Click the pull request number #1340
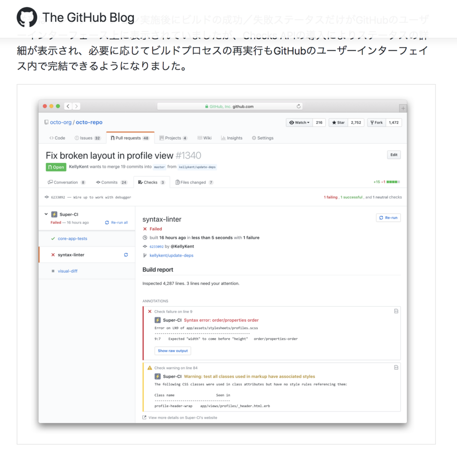The image size is (457, 460). (188, 155)
